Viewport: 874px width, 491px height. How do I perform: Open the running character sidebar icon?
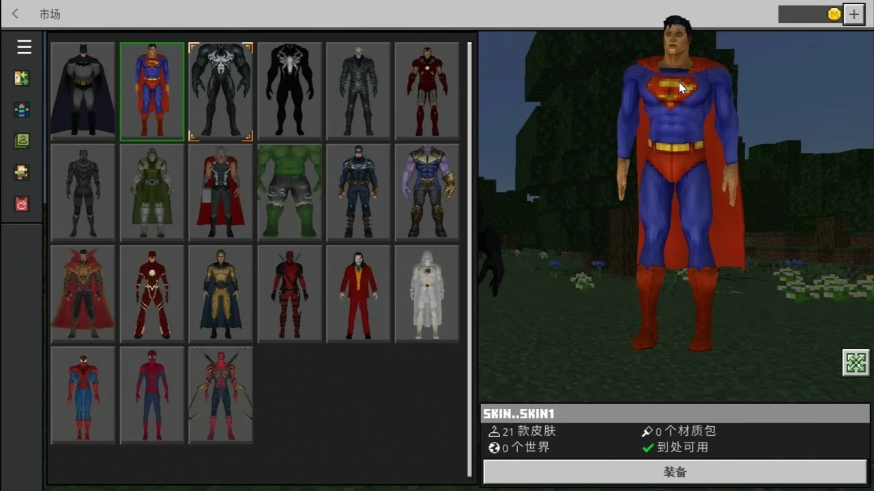point(22,172)
